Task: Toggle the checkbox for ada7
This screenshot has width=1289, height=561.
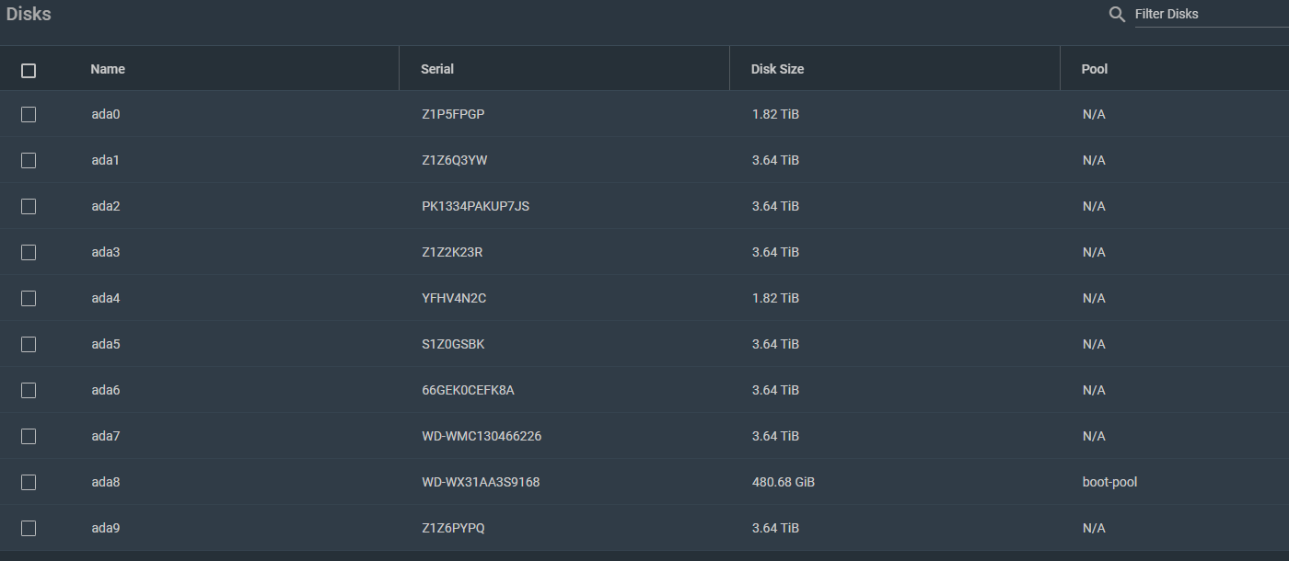Action: coord(29,436)
